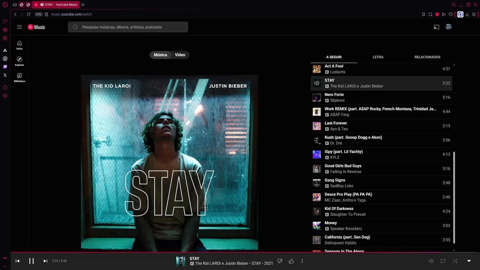The height and width of the screenshot is (270, 480).
Task: Open the Aria AI sidebar icon
Action: (x=5, y=50)
